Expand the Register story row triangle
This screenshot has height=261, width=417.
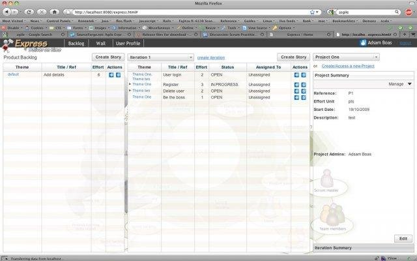[130, 84]
